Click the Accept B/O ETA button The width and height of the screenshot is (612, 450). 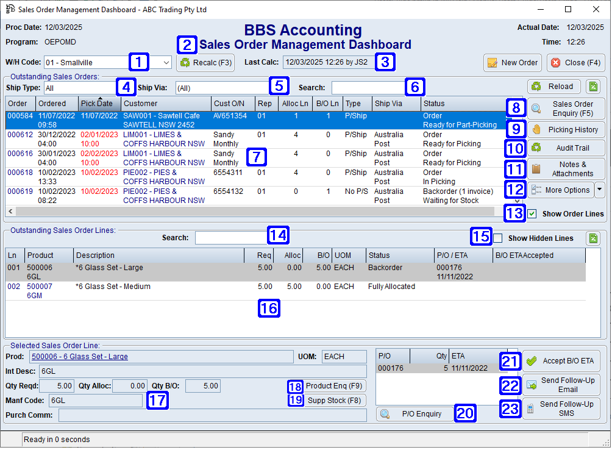561,360
